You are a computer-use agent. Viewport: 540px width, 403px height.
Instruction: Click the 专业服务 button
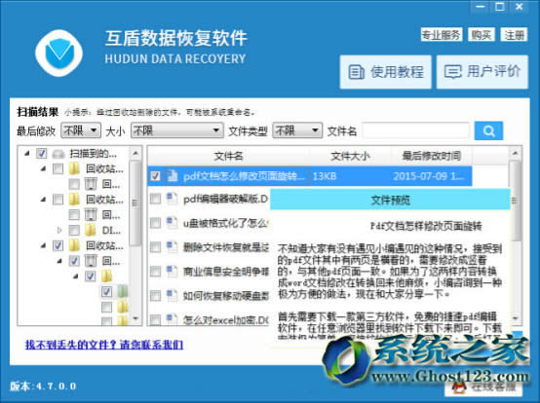(x=442, y=35)
